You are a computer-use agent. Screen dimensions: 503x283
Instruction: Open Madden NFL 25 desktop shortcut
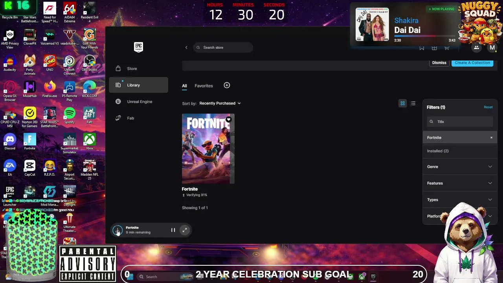click(90, 170)
